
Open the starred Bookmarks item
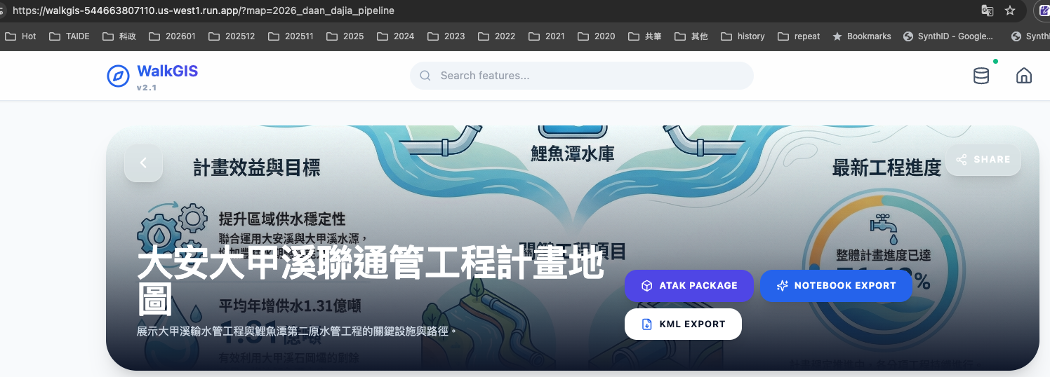862,36
